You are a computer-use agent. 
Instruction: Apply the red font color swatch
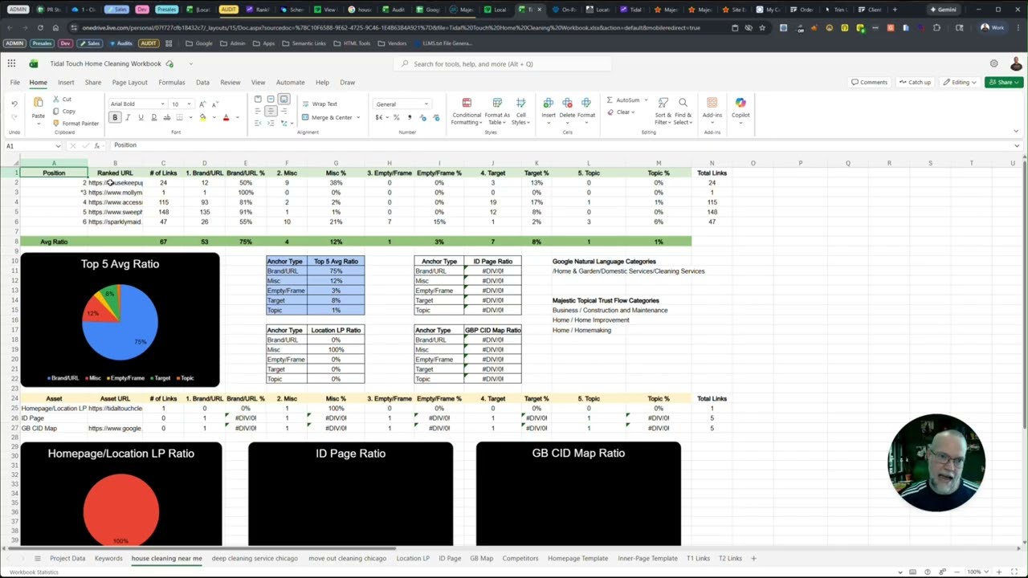tap(226, 117)
